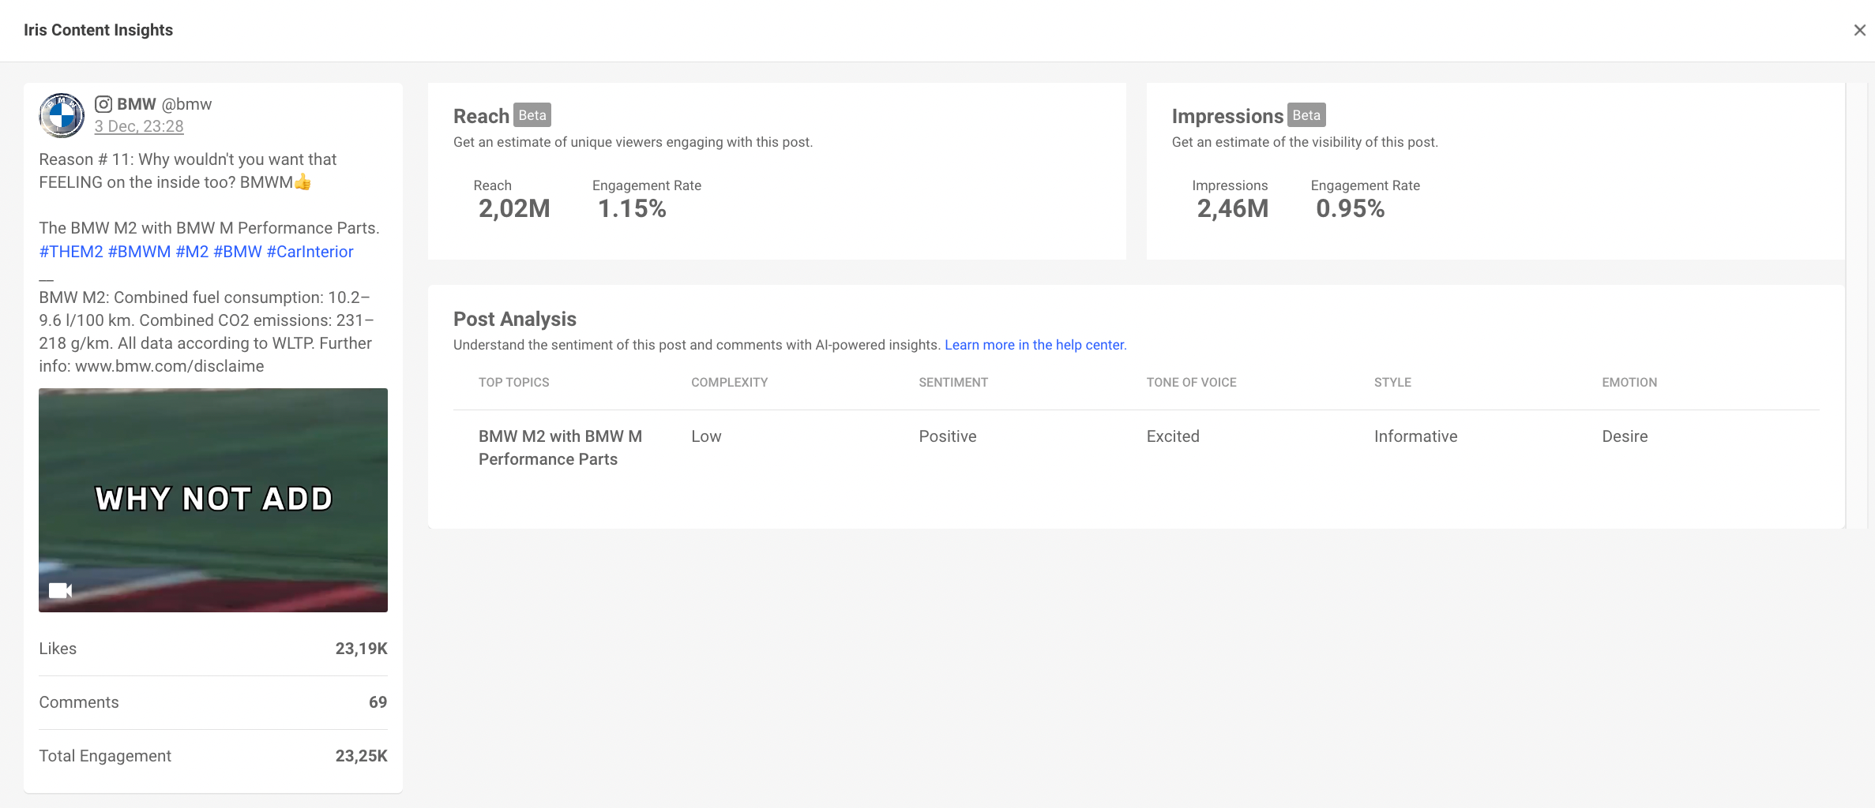Select the Total Engagement value 23,25K
The height and width of the screenshot is (808, 1875).
pyautogui.click(x=361, y=756)
